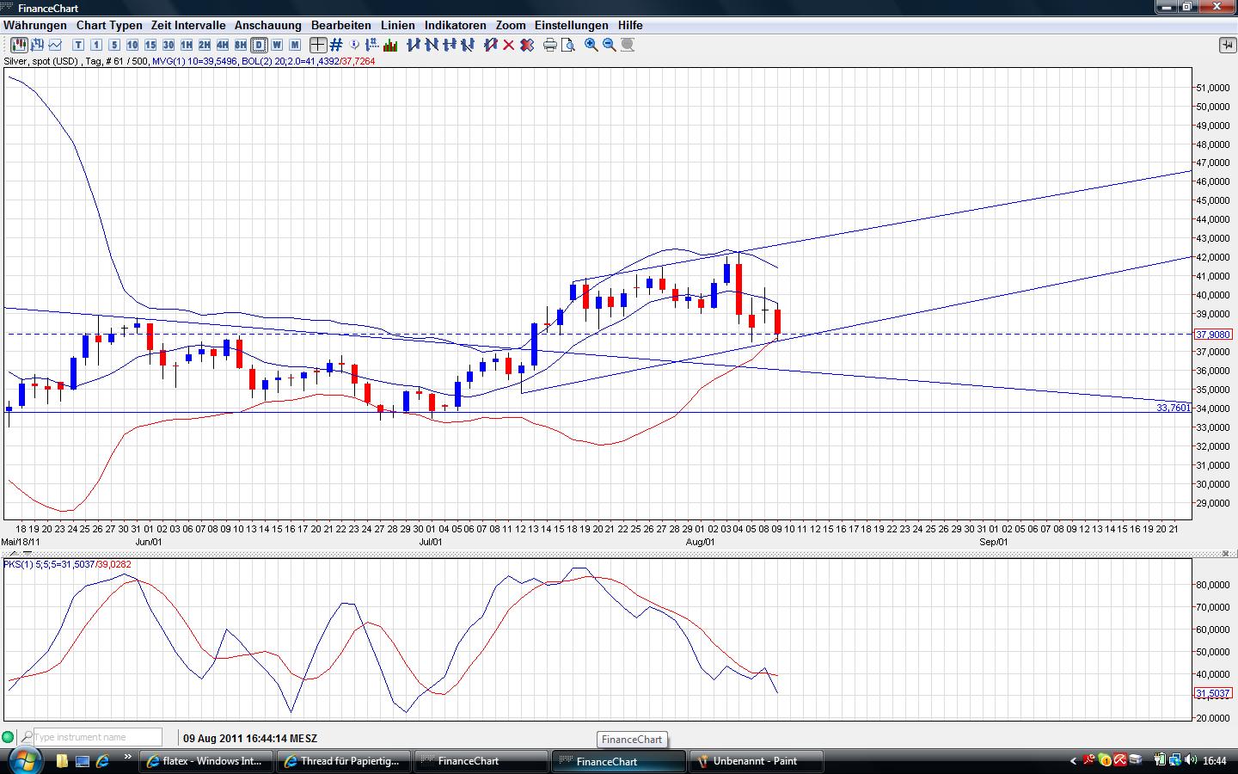
Task: Click the 37,9080 price axis label
Action: [1213, 335]
